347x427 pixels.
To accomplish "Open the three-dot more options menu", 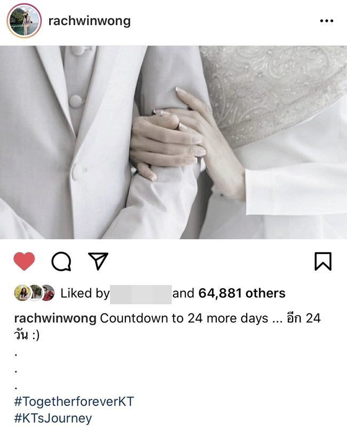I will pos(327,21).
